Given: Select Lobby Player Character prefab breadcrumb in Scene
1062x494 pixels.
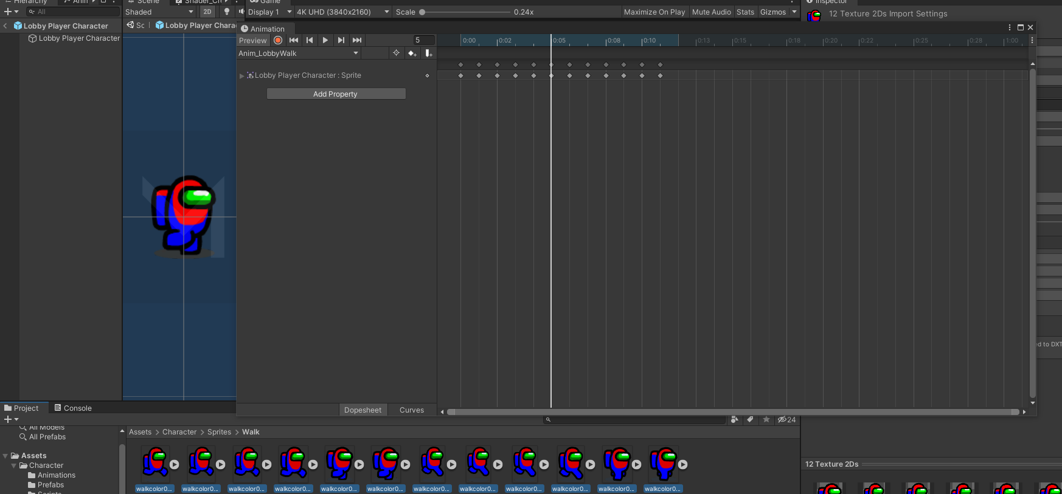Looking at the screenshot, I should [196, 25].
